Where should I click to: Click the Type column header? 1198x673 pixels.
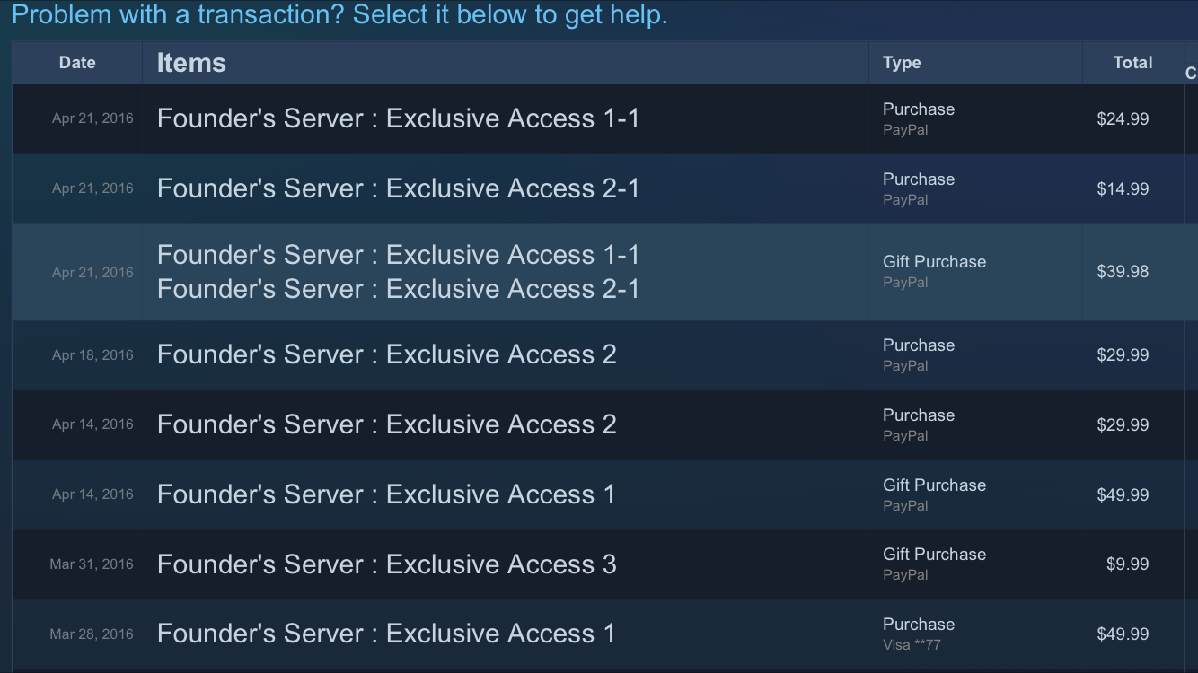click(x=902, y=63)
